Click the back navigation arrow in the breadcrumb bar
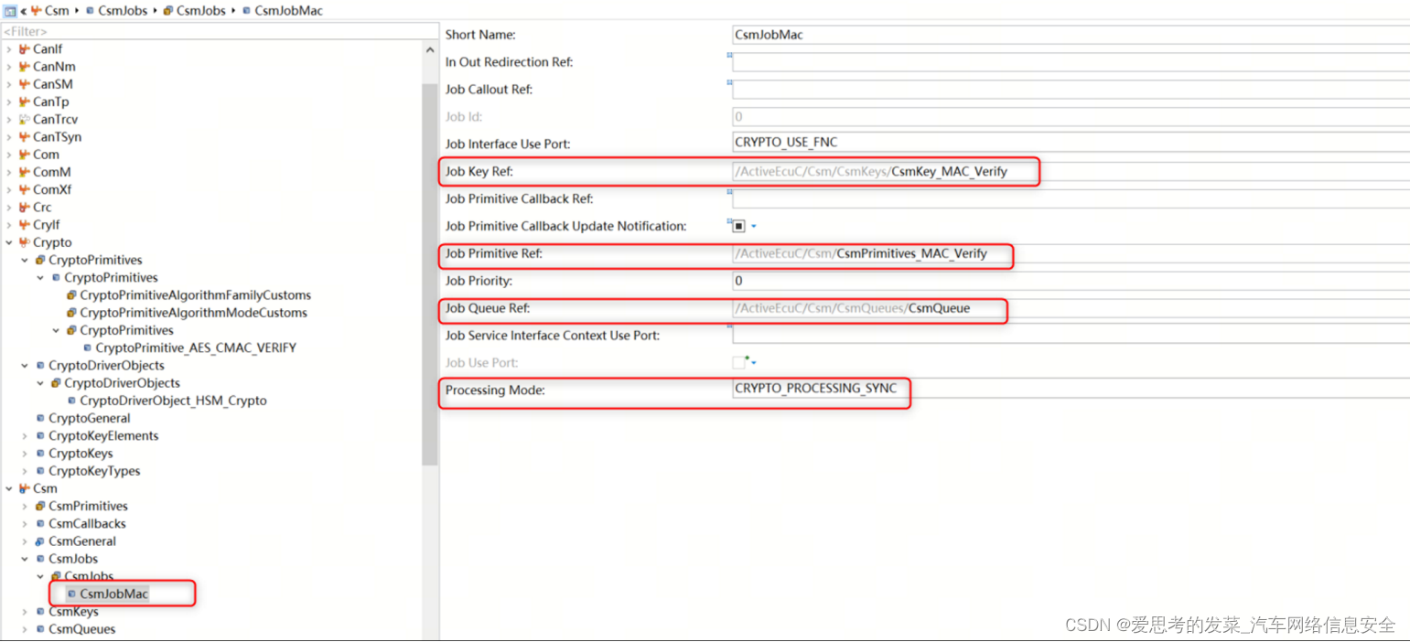Image resolution: width=1410 pixels, height=642 pixels. [23, 10]
